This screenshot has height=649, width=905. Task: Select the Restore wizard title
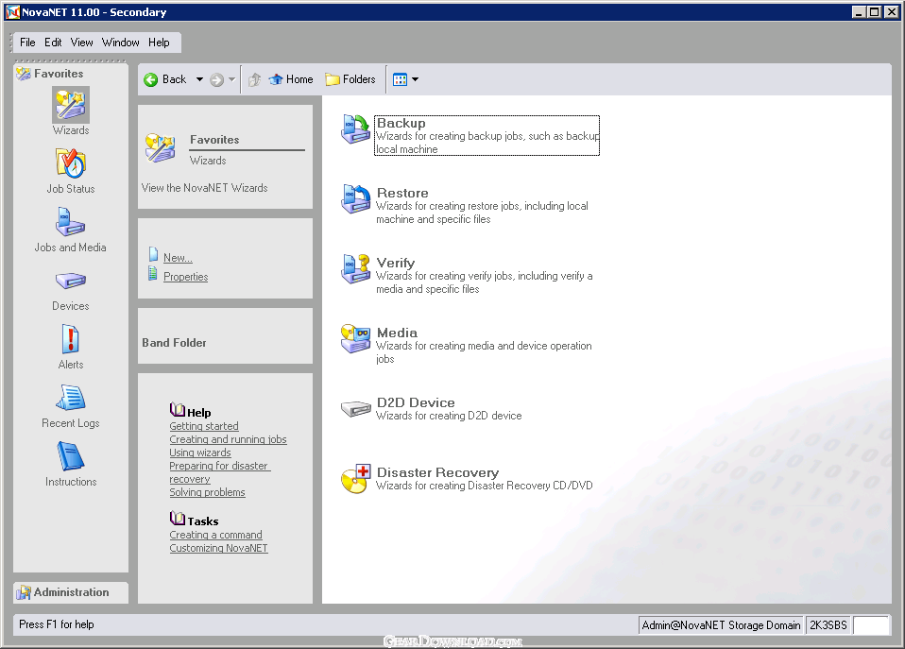402,193
